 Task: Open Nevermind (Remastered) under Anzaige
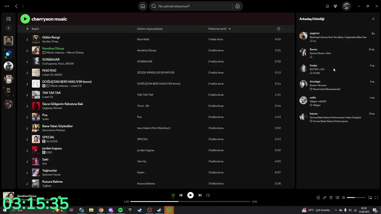point(326,89)
